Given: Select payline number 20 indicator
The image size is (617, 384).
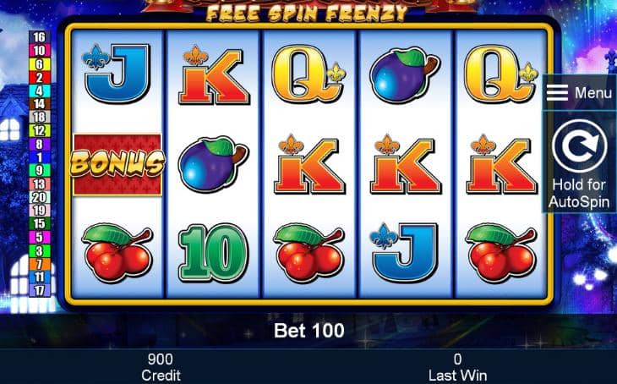Looking at the screenshot, I should [40, 197].
